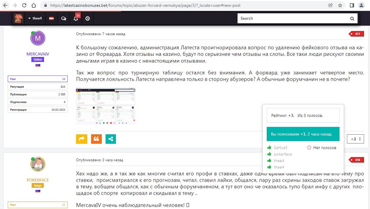Open voter SaHya5's profile

pyautogui.click(x=280, y=148)
